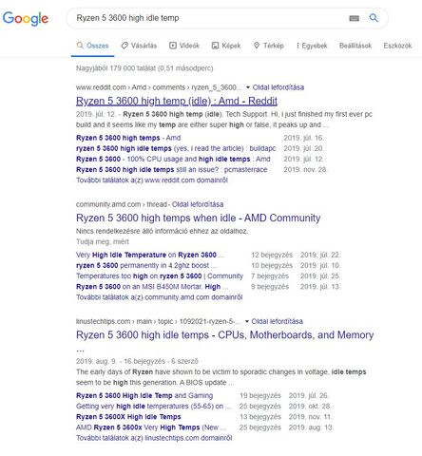The width and height of the screenshot is (422, 456).
Task: Open the on-screen keyboard icon
Action: [354, 18]
